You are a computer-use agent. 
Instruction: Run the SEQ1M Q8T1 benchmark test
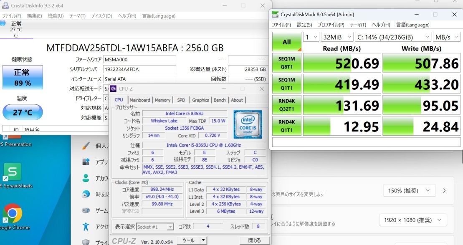click(x=287, y=63)
